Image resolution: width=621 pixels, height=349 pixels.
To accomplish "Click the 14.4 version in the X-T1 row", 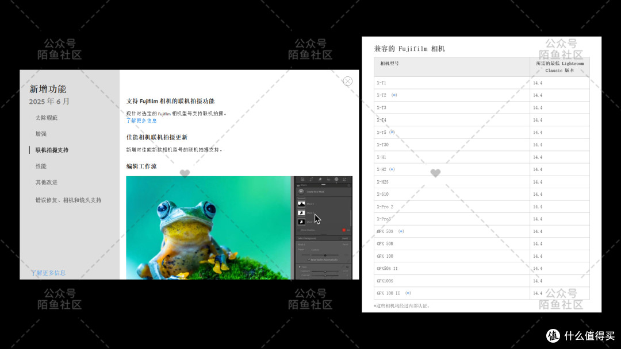I will pos(538,83).
